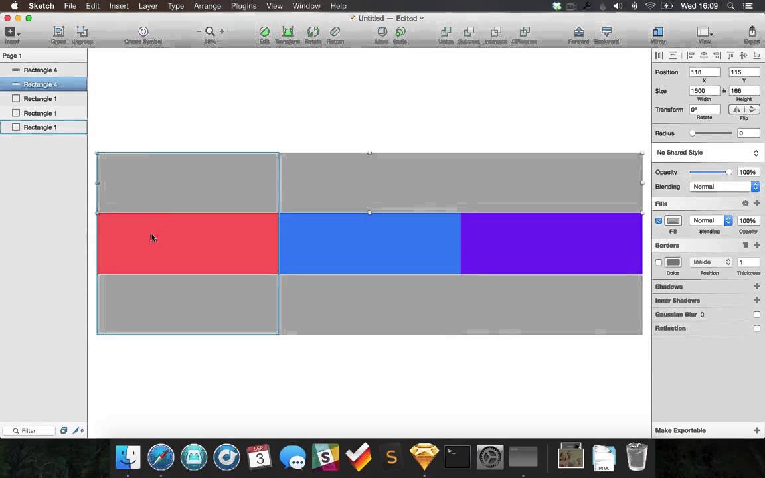The width and height of the screenshot is (765, 478).
Task: Enable the Borders checkbox
Action: (x=658, y=262)
